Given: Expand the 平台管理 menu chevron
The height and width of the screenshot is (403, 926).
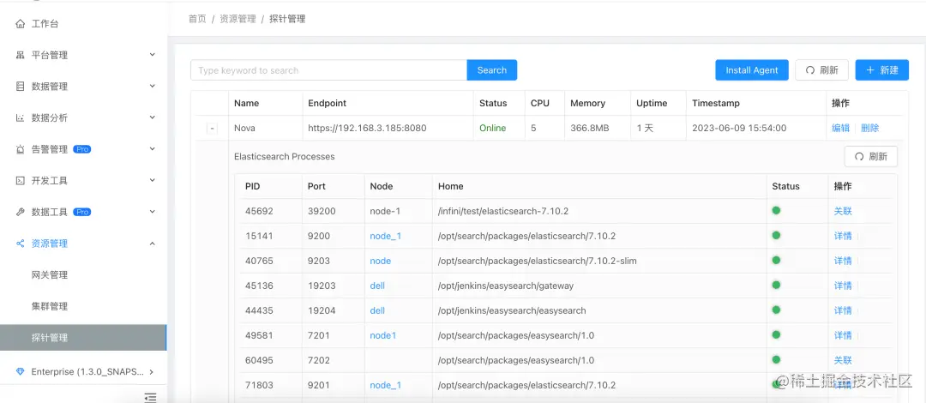Looking at the screenshot, I should tap(152, 54).
